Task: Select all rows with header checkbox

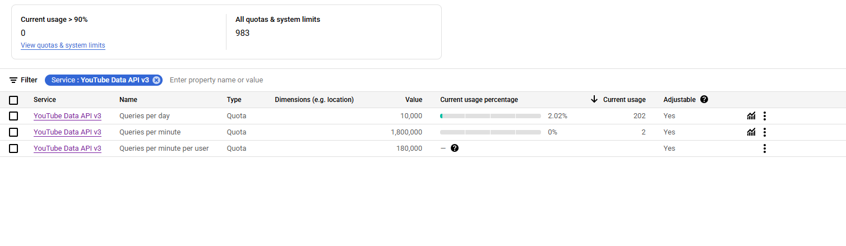Action: [13, 100]
